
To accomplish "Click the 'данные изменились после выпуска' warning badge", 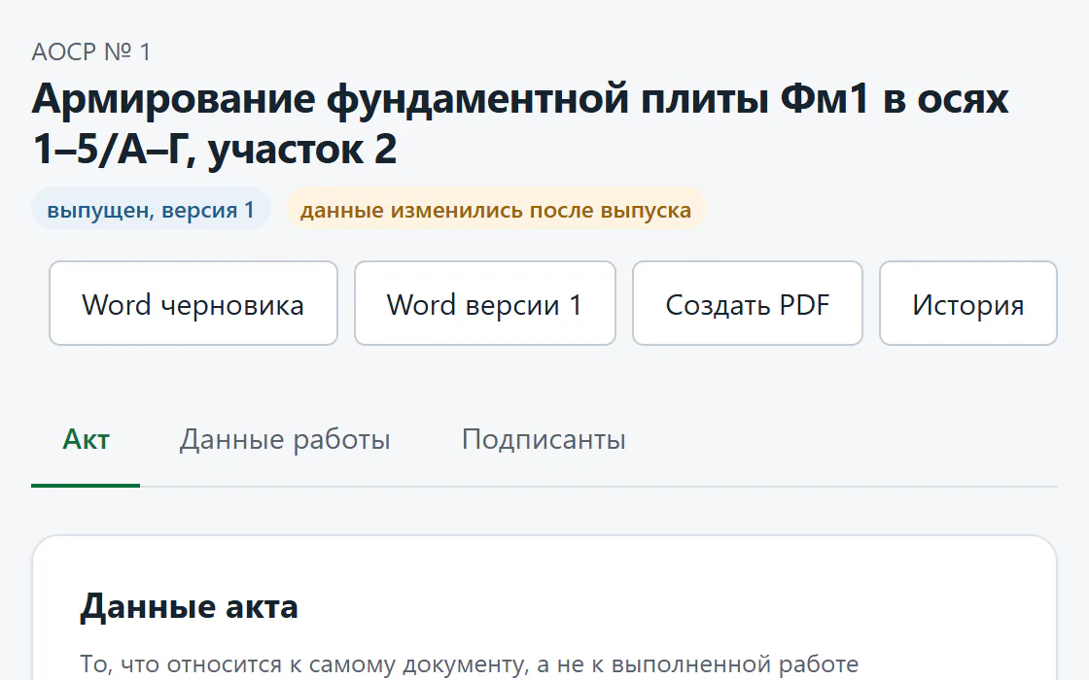I will pyautogui.click(x=496, y=210).
